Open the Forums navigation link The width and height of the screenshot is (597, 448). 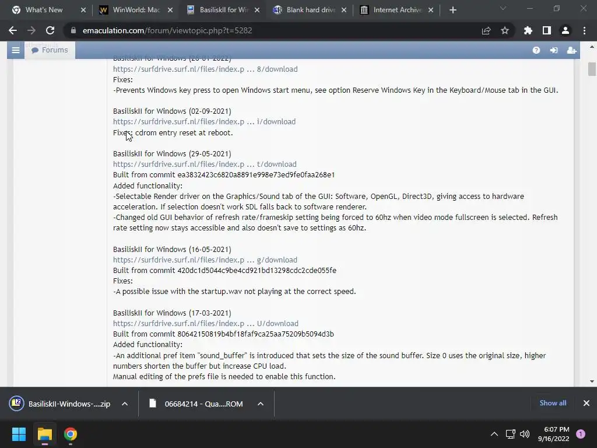coord(50,50)
